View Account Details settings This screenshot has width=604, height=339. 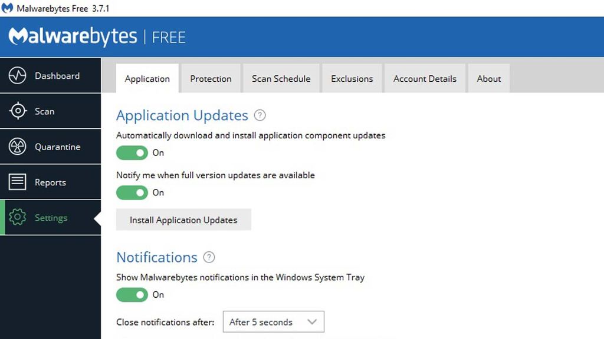point(425,78)
